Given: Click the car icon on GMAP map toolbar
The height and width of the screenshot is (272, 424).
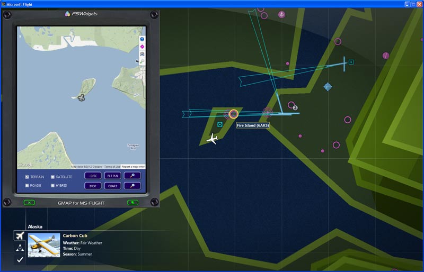Looking at the screenshot, I should click(x=142, y=54).
